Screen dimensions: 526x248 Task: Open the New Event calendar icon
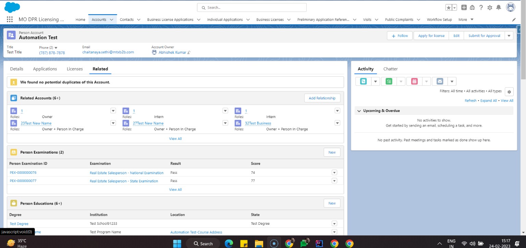point(414,81)
